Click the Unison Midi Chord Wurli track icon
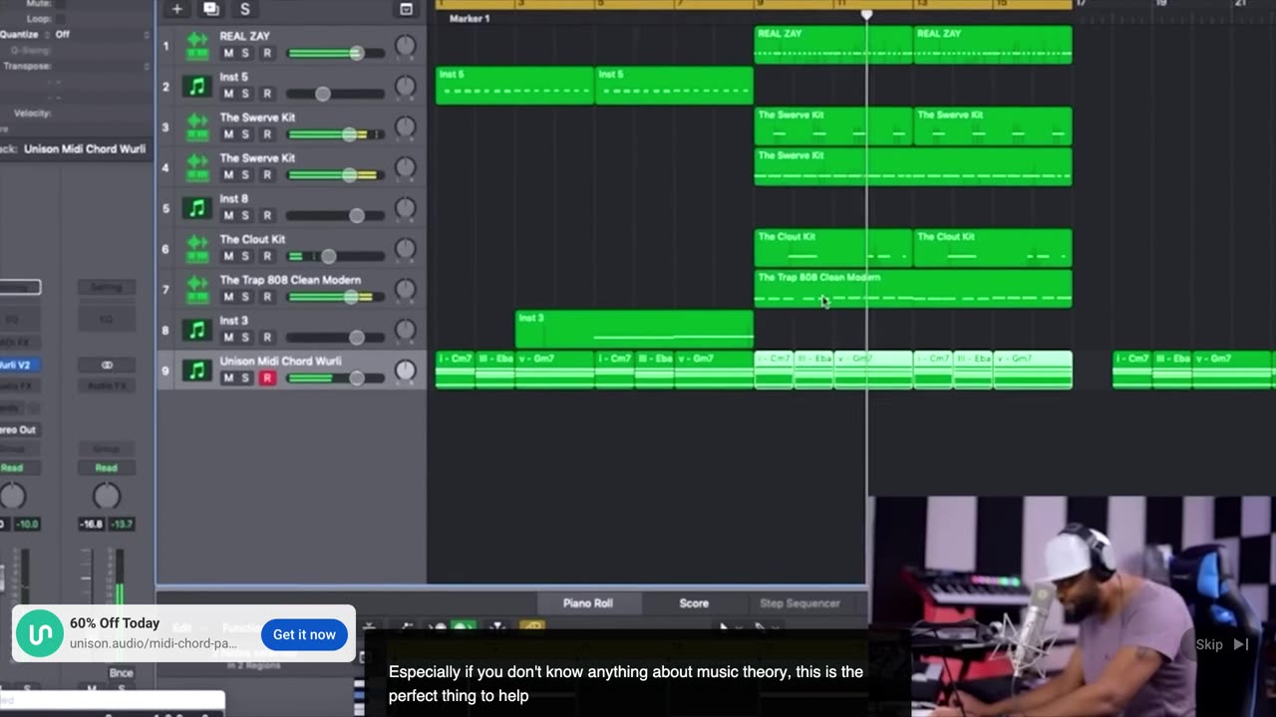 197,371
